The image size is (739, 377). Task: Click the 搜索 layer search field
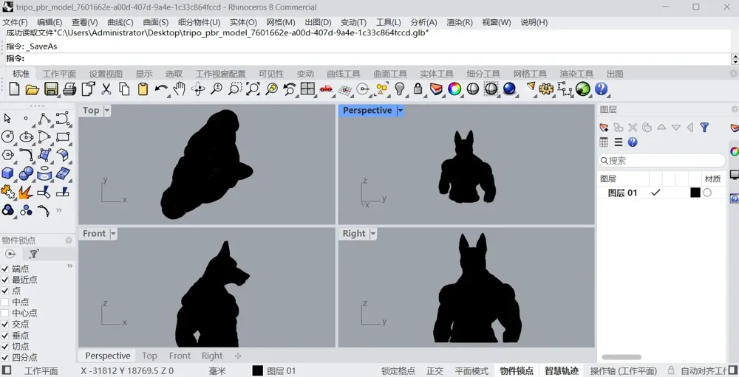click(661, 161)
